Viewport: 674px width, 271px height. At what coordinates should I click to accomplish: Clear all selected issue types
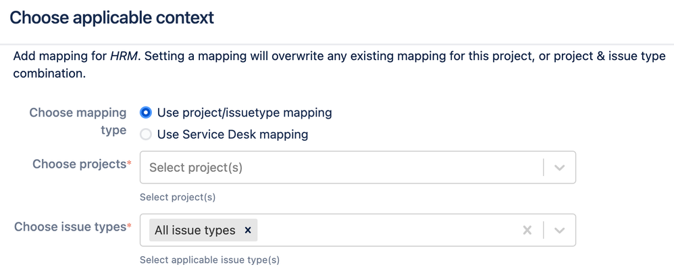click(527, 231)
